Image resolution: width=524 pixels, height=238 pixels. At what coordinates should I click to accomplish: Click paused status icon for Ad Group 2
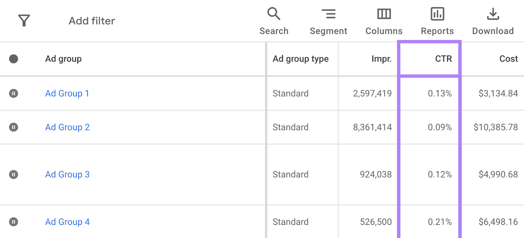(13, 127)
